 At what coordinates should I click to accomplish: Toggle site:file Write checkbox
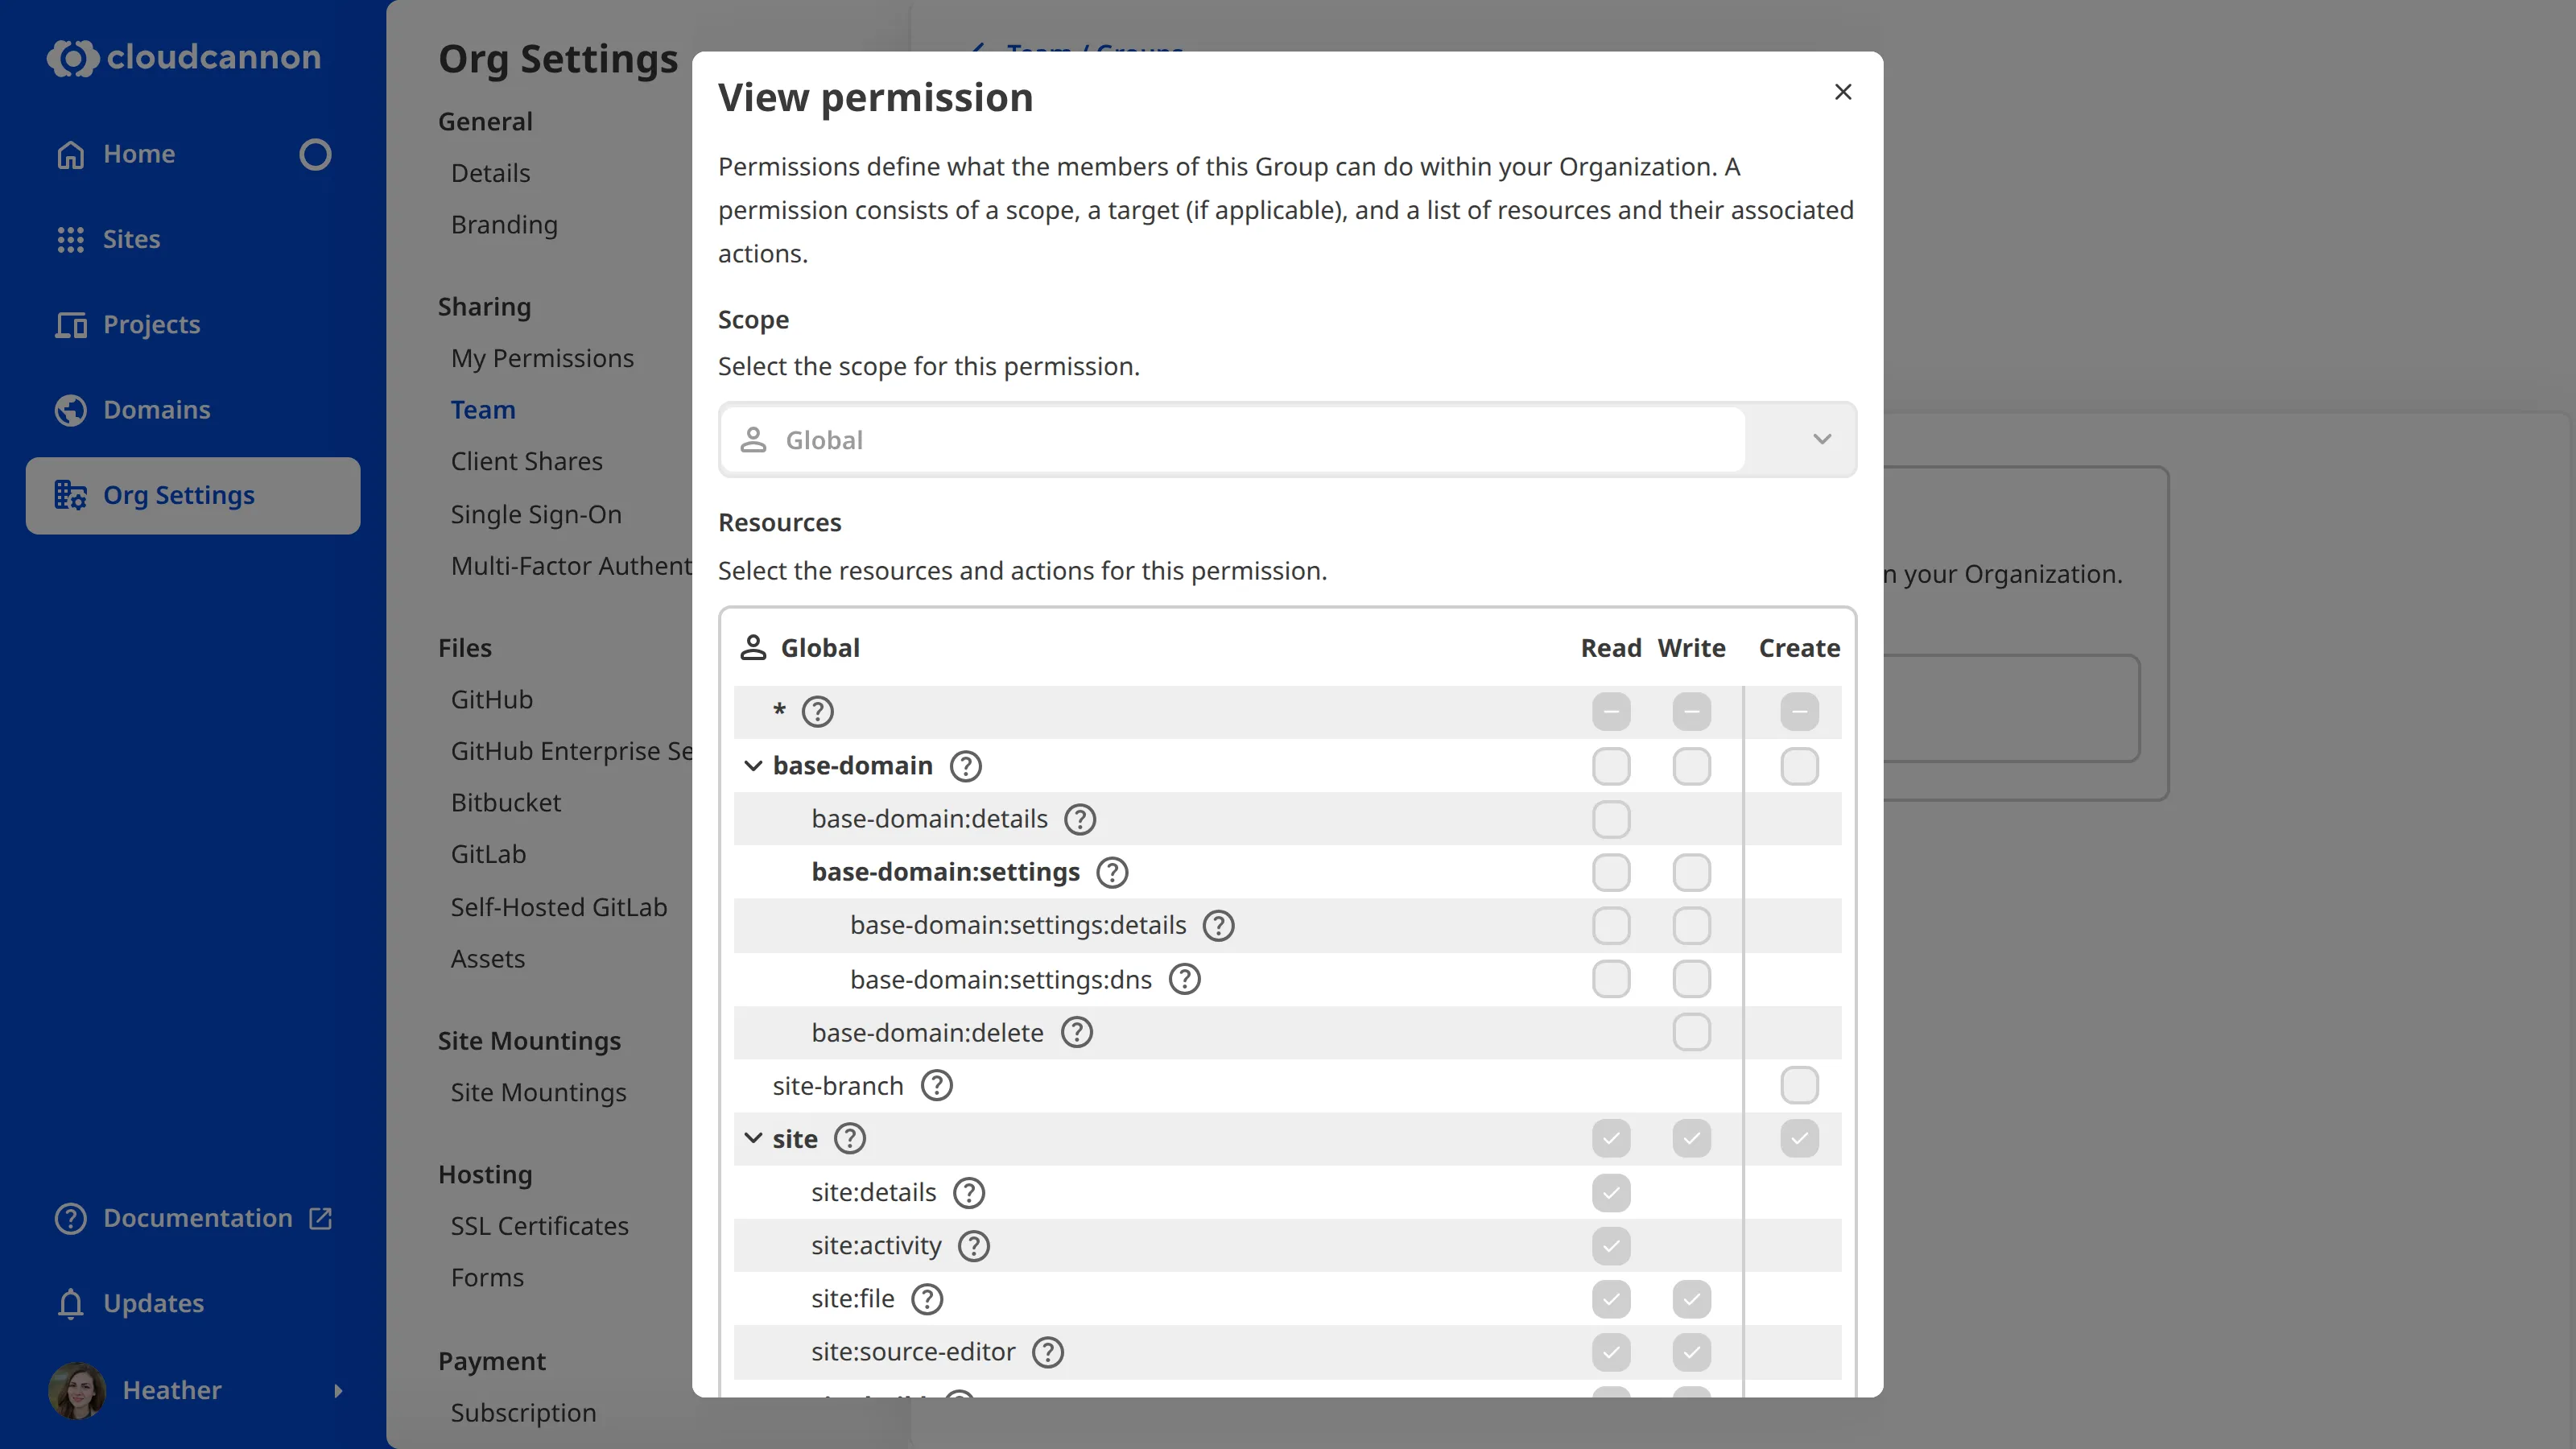[1691, 1299]
